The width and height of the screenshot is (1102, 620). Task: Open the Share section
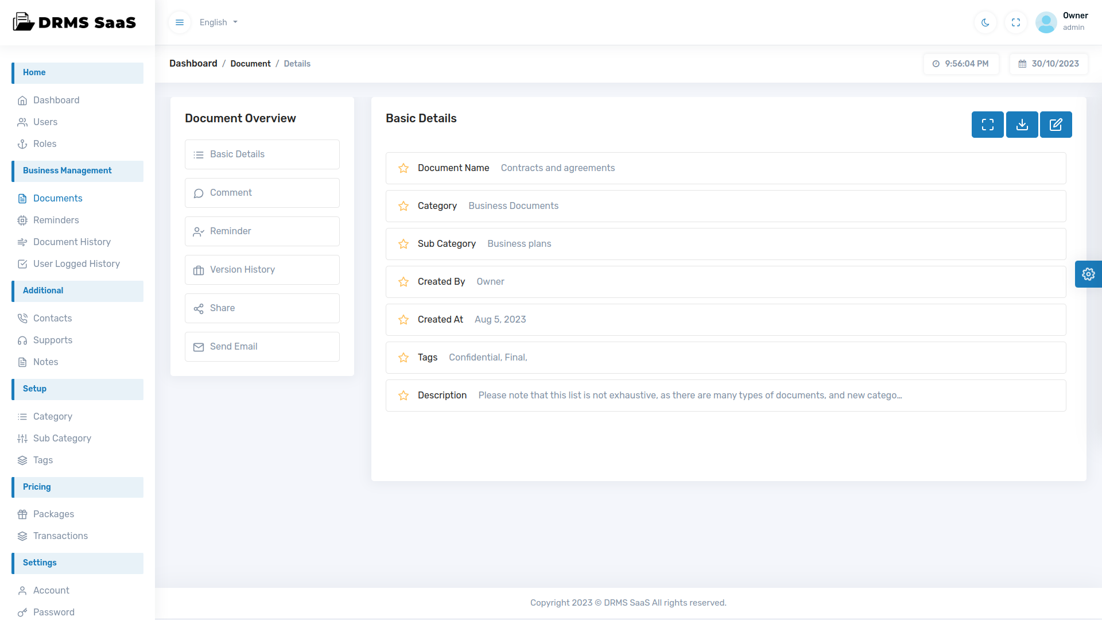click(262, 308)
